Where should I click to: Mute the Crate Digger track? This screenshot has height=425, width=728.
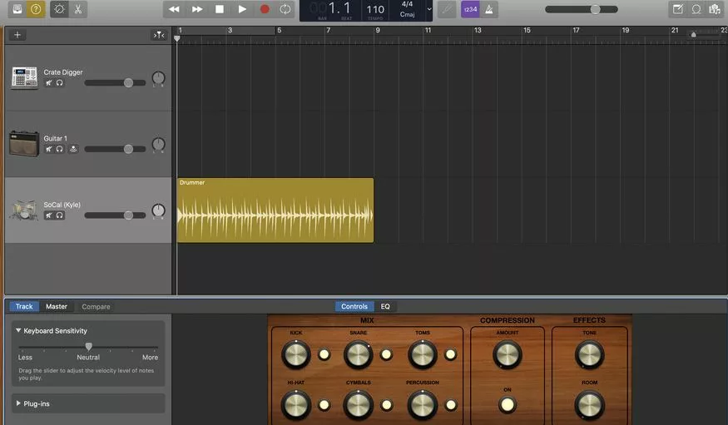pos(49,83)
